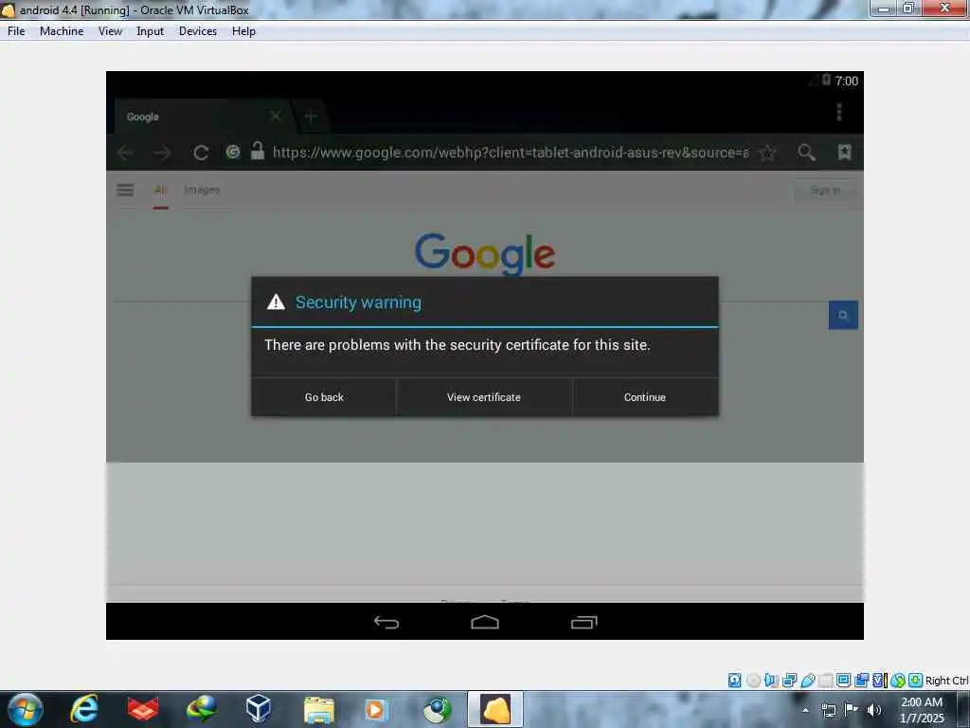Click the warning triangle icon in dialog
Viewport: 970px width, 728px height.
point(276,302)
